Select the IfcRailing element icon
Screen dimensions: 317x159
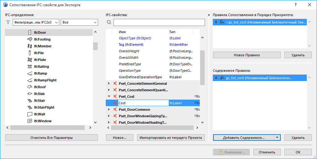click(30, 67)
